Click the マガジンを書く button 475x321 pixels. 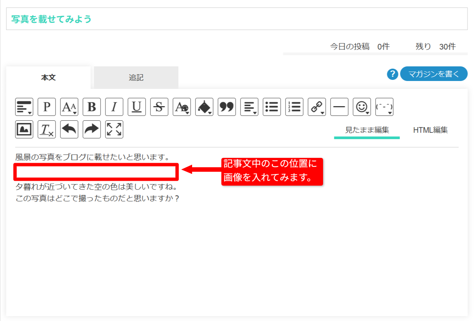coord(434,74)
